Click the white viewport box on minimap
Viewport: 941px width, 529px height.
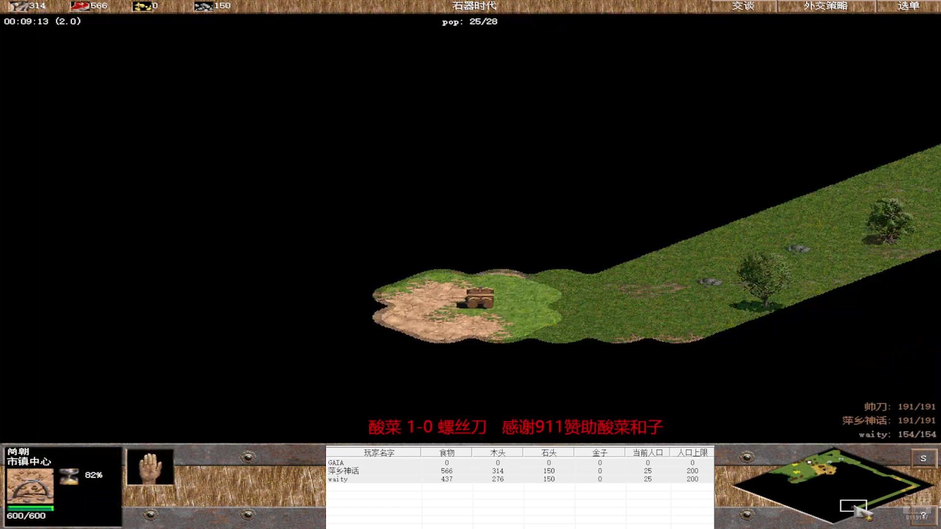pos(853,505)
